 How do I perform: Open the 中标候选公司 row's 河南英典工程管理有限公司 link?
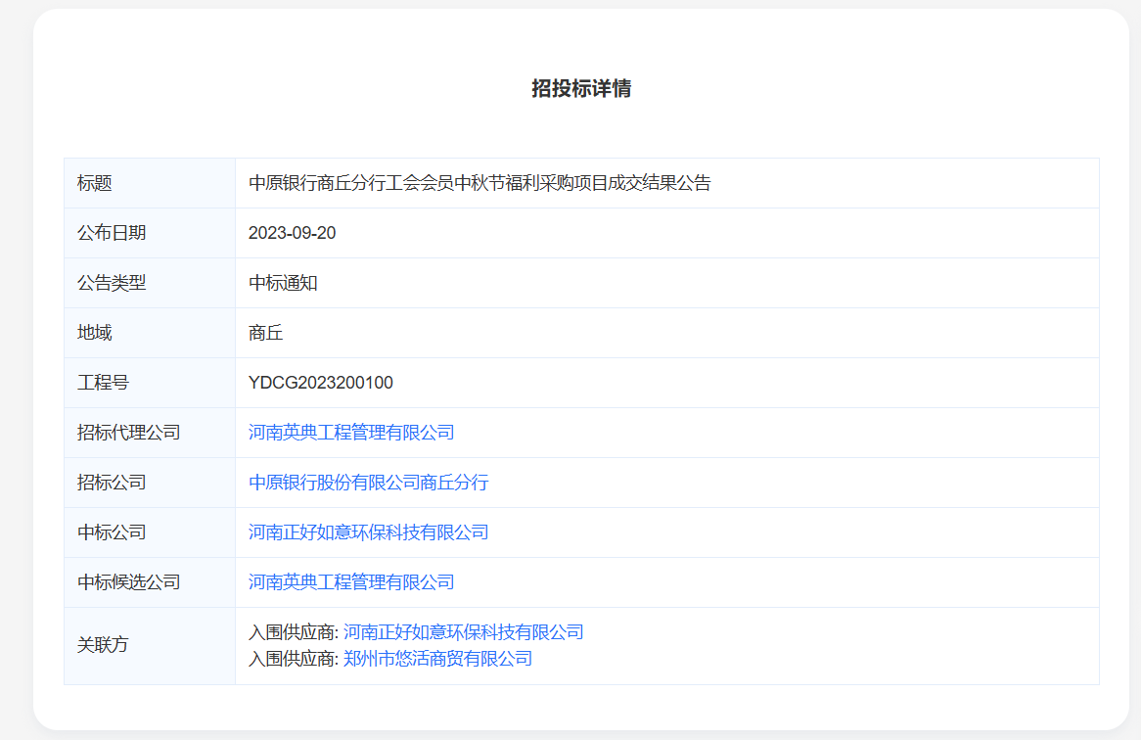tap(351, 582)
